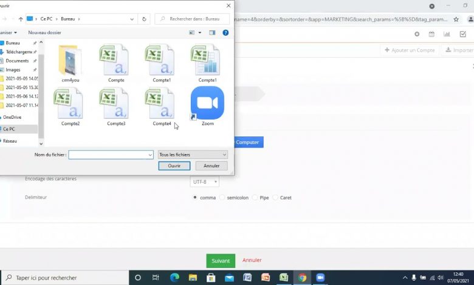Change the file view layout icon
Image resolution: width=474 pixels, height=285 pixels.
coord(191,33)
